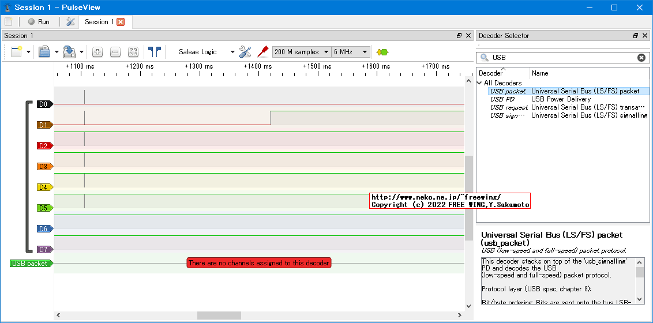The image size is (653, 323).
Task: Select the USB request decoder row
Action: pyautogui.click(x=569, y=107)
